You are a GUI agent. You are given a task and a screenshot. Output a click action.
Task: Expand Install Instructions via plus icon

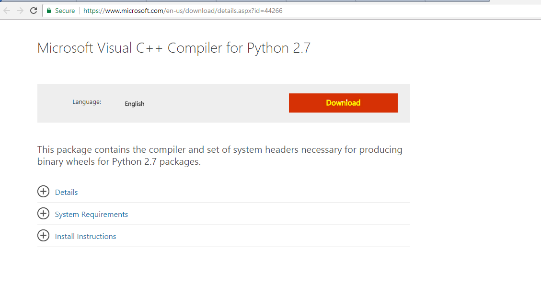(43, 236)
